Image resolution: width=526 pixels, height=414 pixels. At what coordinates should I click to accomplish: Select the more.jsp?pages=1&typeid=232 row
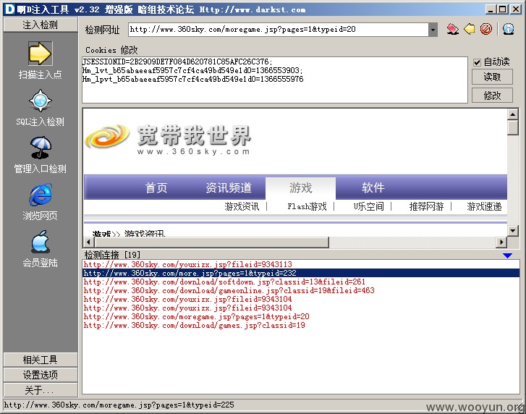(301, 273)
